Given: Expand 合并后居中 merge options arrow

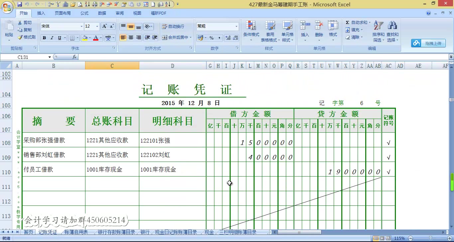Looking at the screenshot, I should tap(191, 38).
